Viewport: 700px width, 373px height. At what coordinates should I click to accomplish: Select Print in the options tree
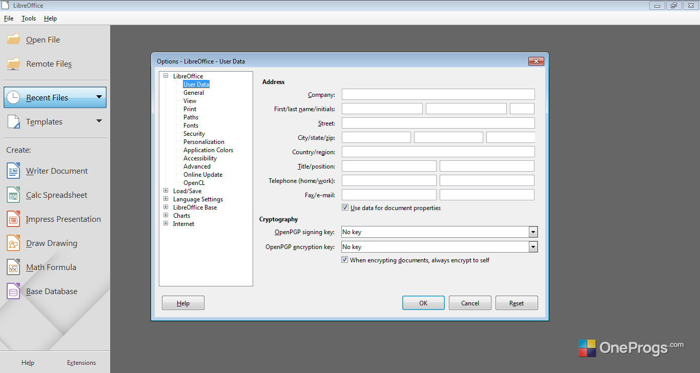pos(190,109)
